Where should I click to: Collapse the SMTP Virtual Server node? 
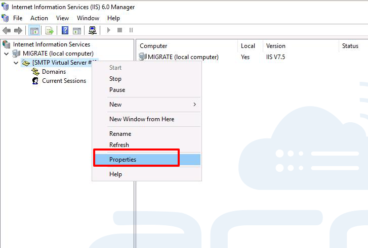[x=16, y=63]
